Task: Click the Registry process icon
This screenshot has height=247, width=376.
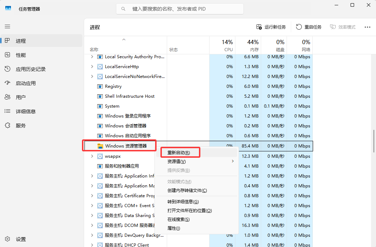Action: click(x=100, y=86)
